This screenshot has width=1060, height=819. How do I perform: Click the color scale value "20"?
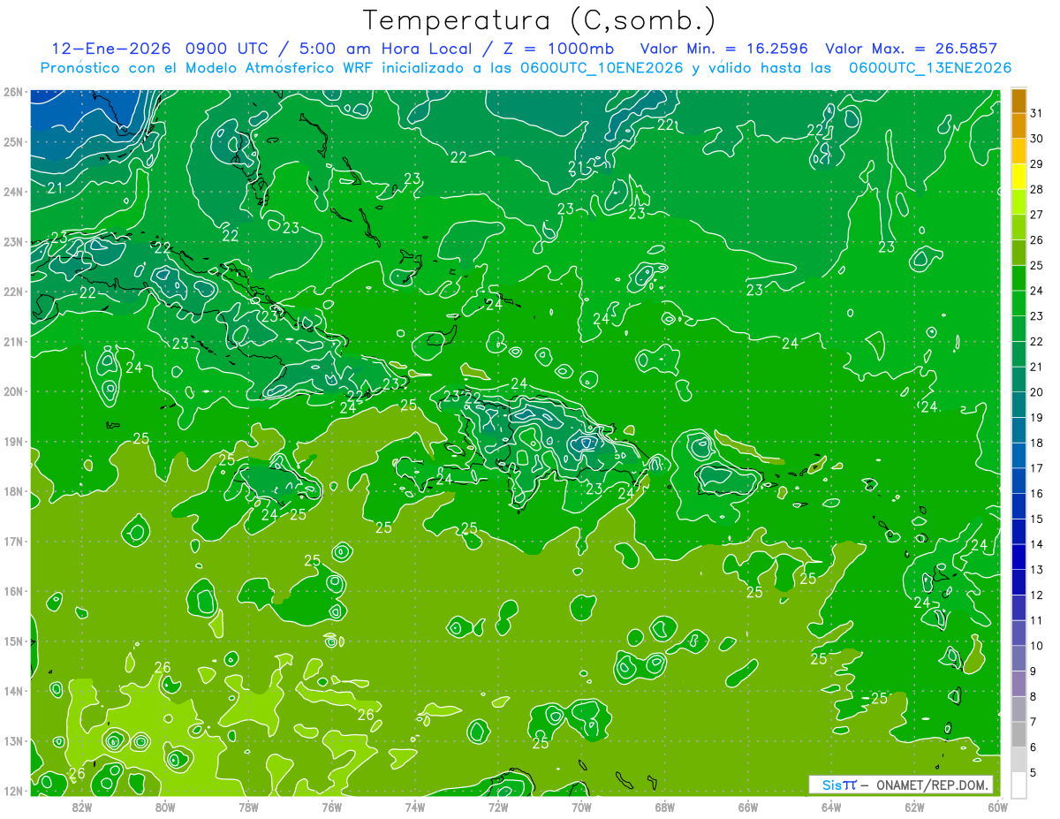click(1036, 392)
